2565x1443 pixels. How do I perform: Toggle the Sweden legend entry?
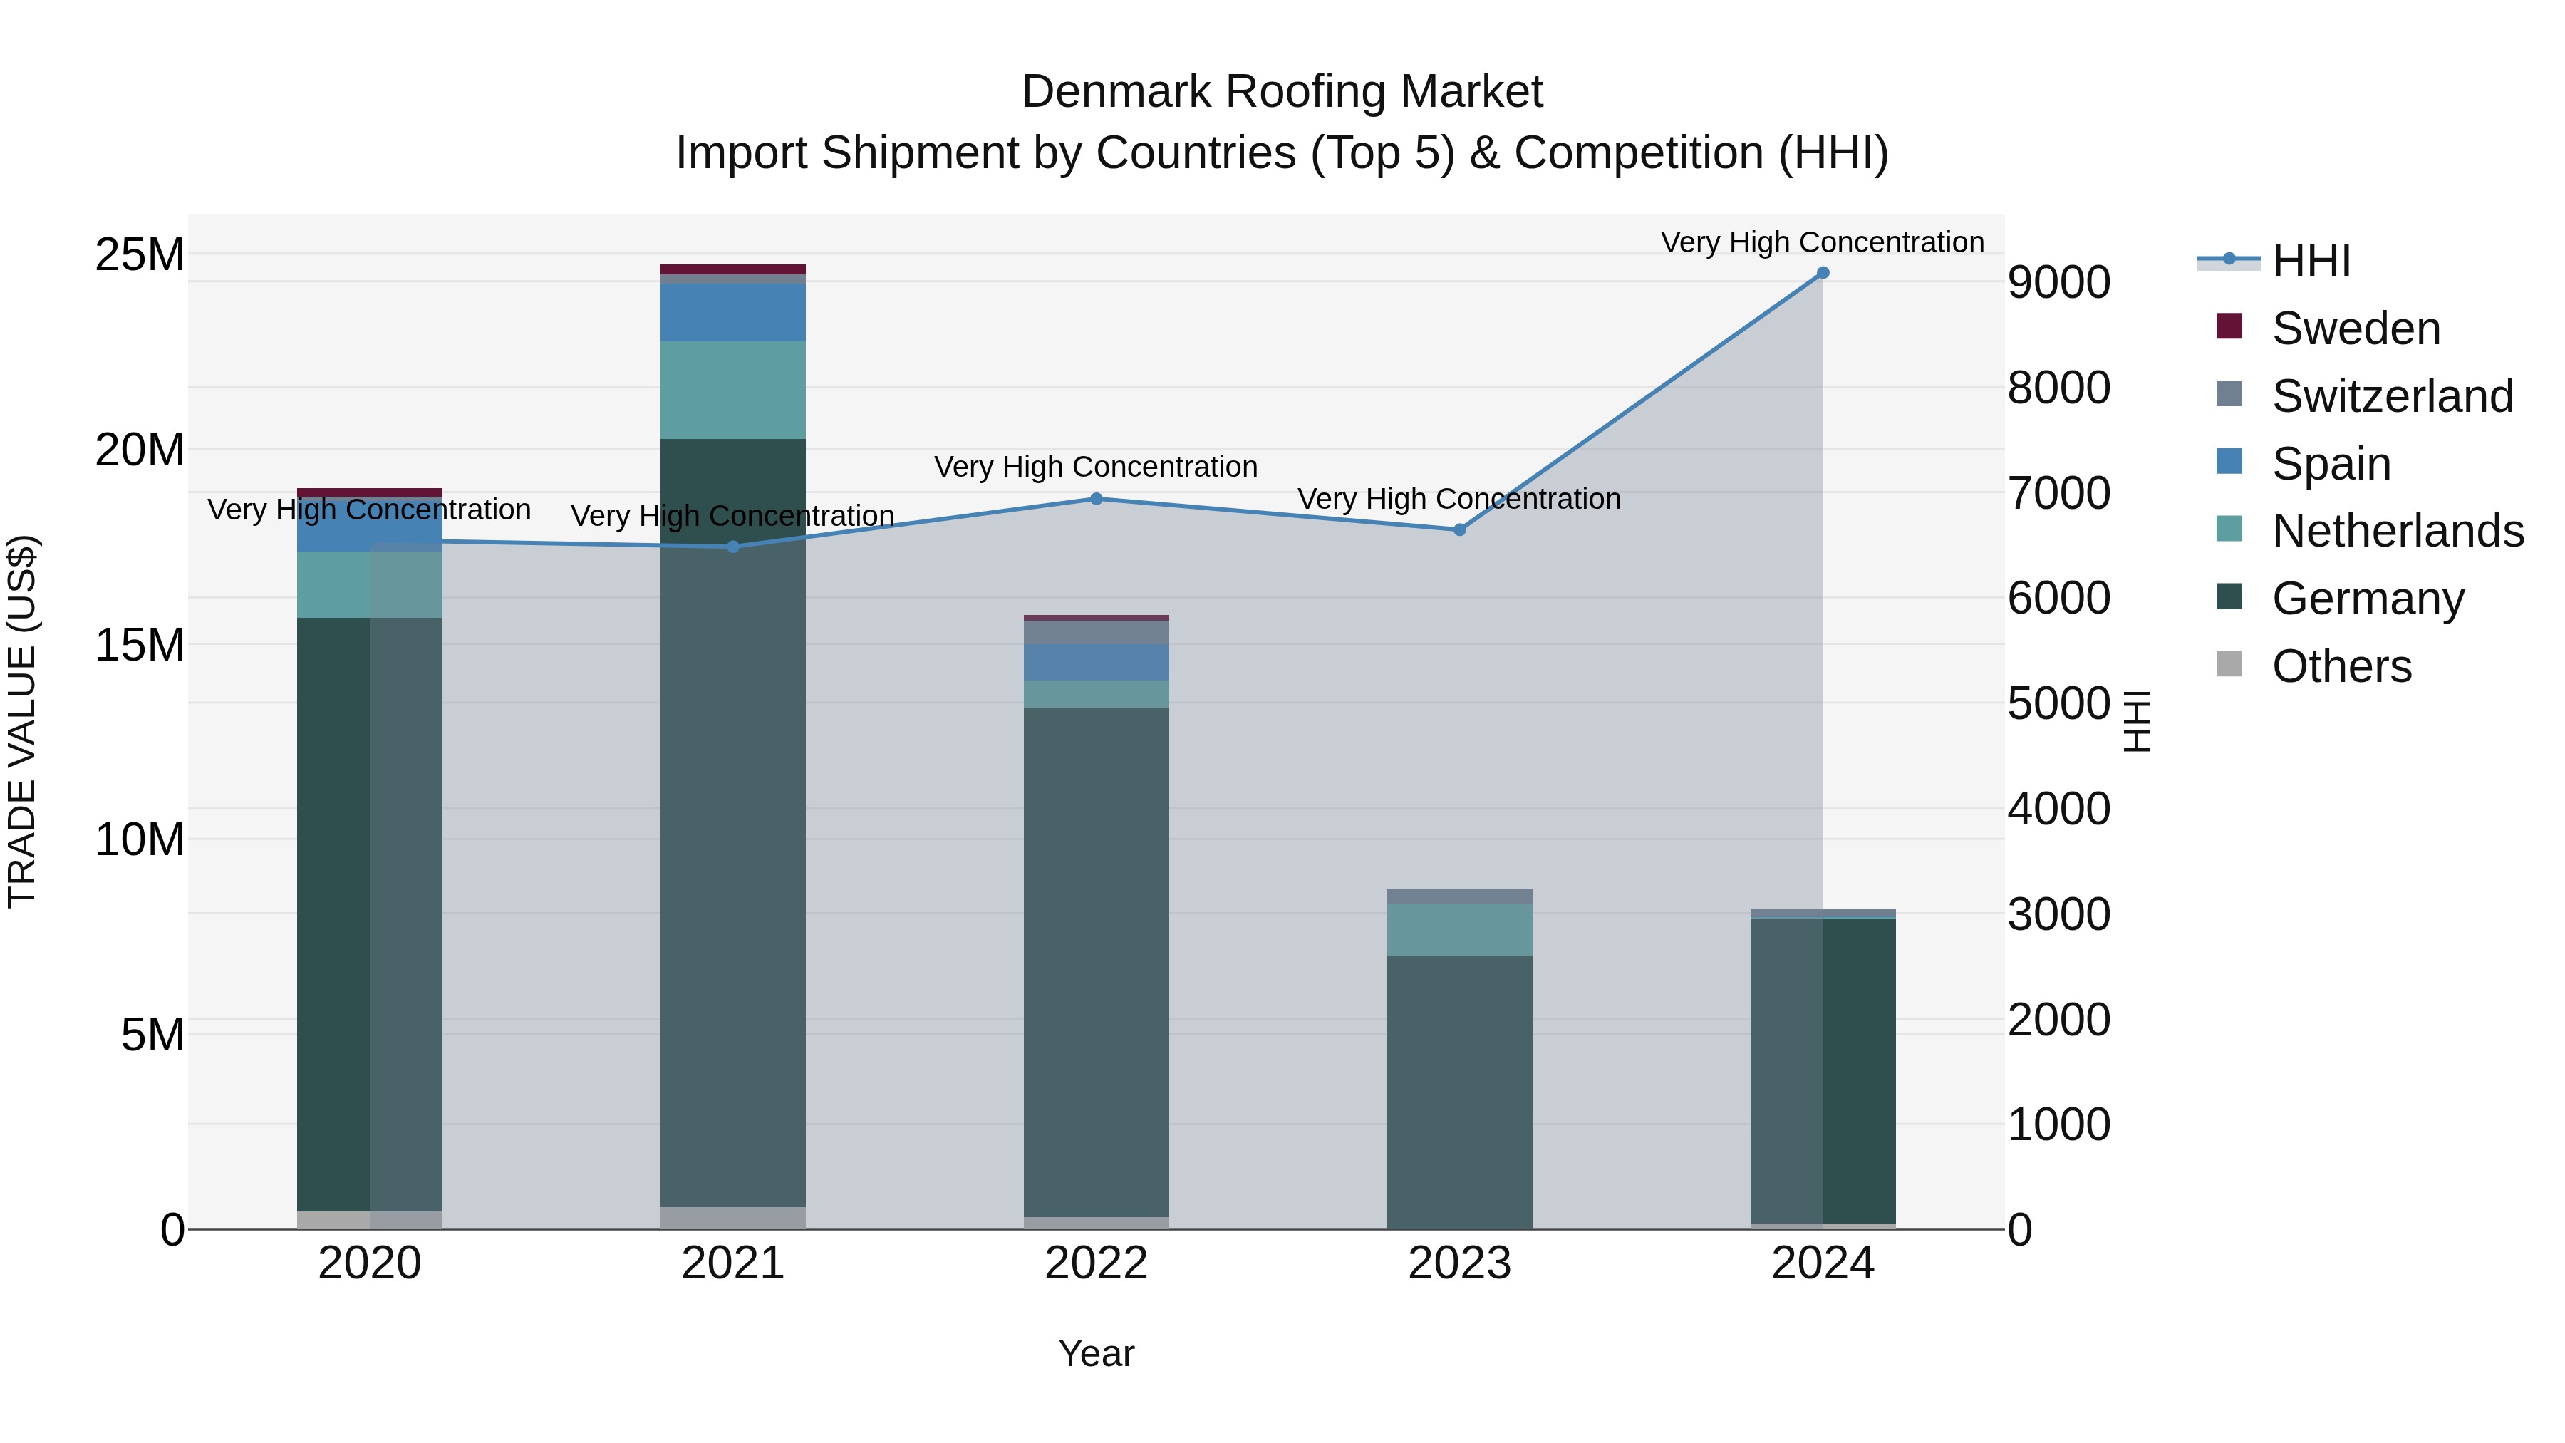click(x=2328, y=329)
